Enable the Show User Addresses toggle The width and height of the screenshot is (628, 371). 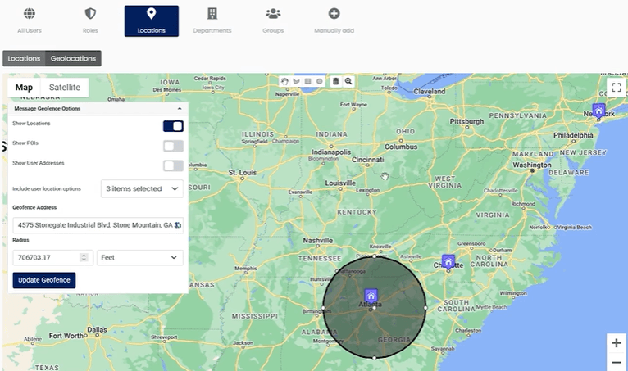point(173,165)
